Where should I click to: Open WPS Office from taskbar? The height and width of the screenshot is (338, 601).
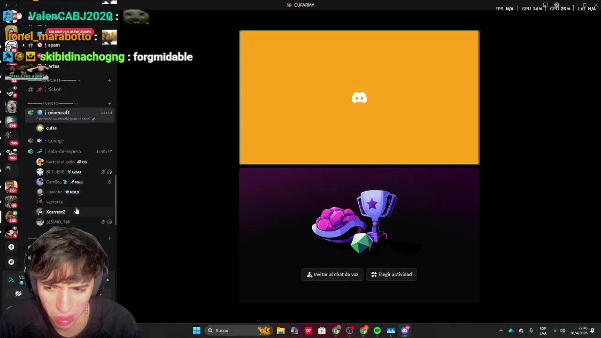[308, 330]
